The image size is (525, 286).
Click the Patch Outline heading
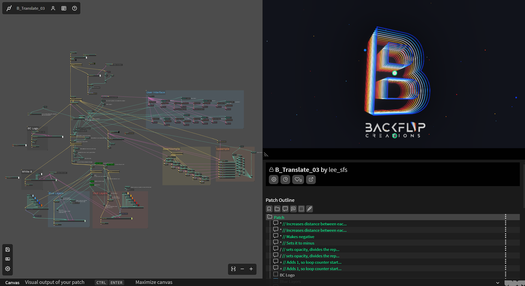pyautogui.click(x=280, y=200)
